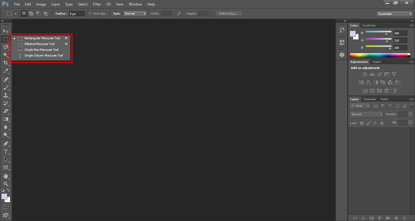Toggle Lock position icon
Image resolution: width=415 pixels, height=221 pixels.
pyautogui.click(x=375, y=123)
